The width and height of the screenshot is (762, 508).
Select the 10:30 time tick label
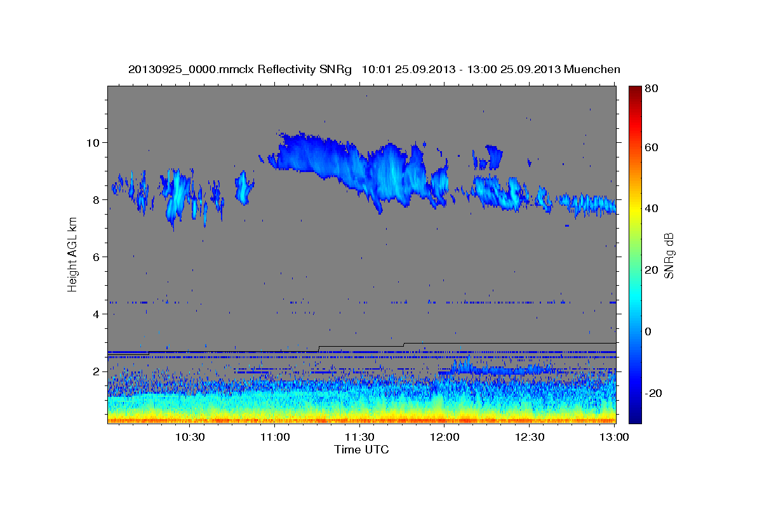coord(190,438)
